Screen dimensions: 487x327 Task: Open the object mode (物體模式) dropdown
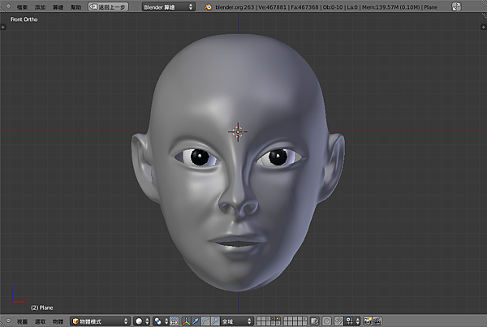click(100, 321)
